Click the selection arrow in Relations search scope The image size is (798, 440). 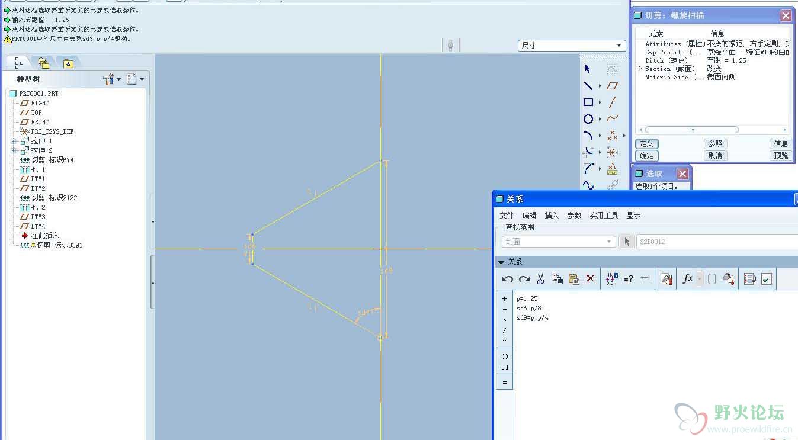627,242
